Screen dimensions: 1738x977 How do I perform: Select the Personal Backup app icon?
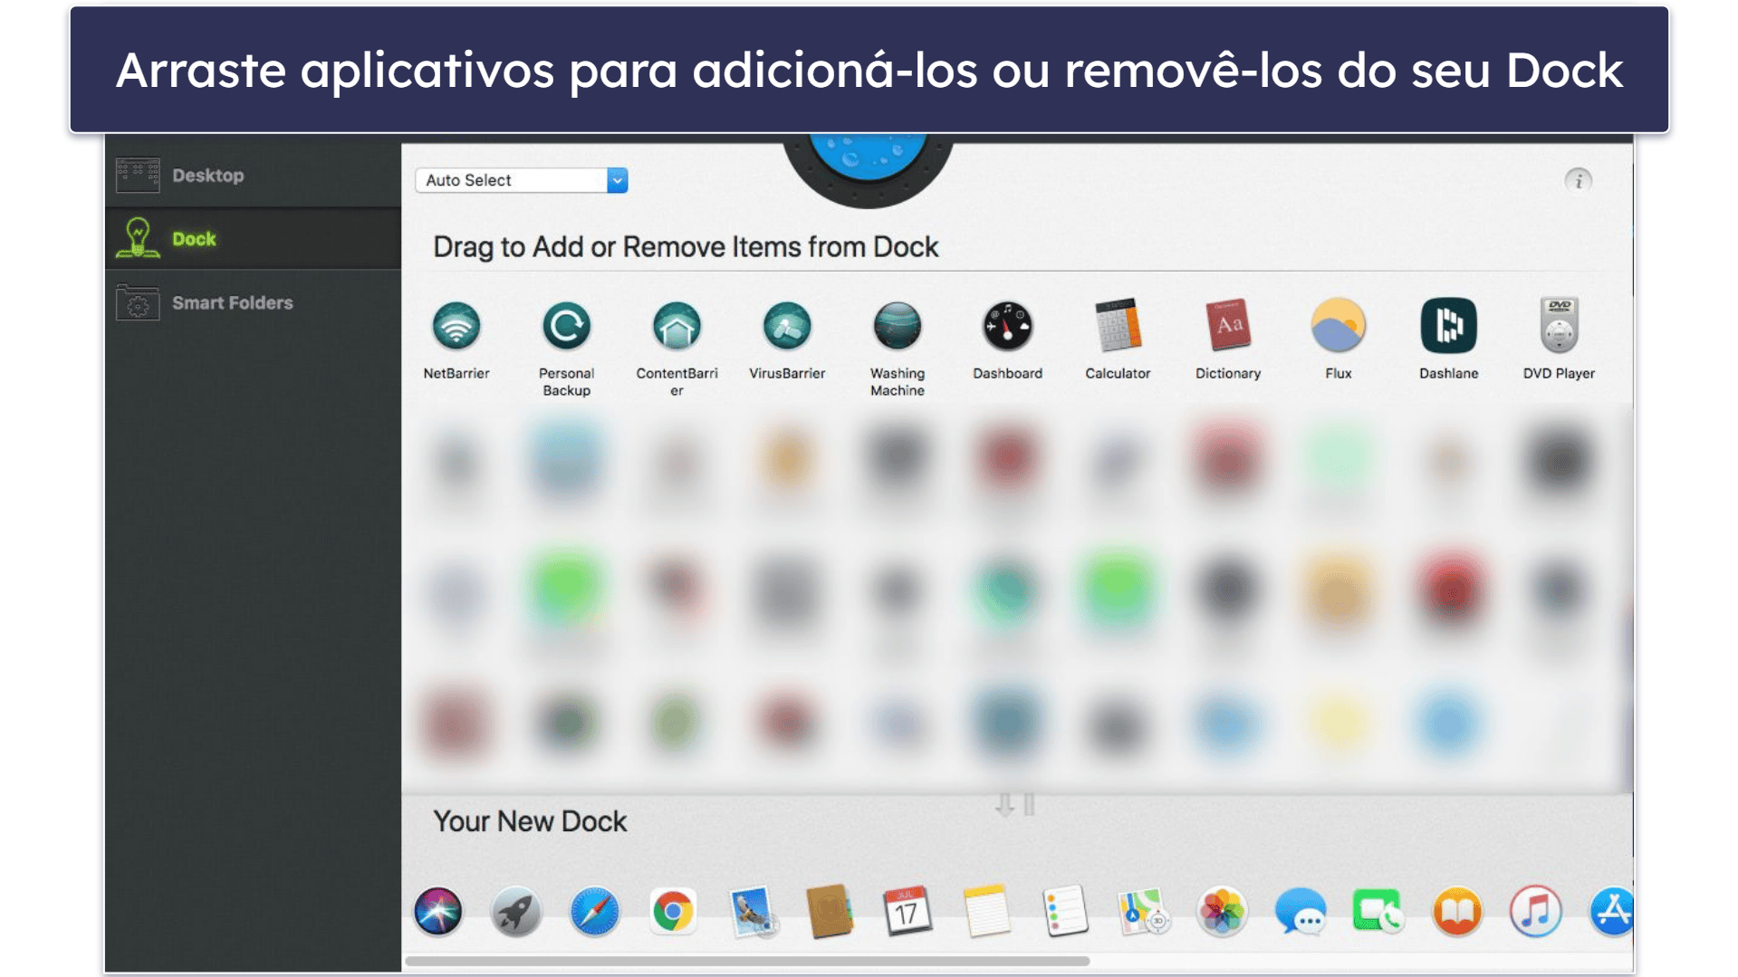tap(567, 326)
